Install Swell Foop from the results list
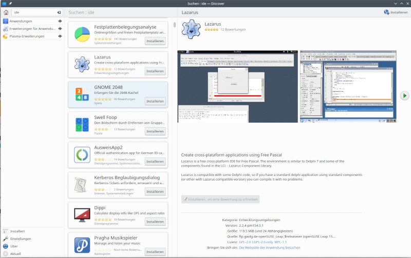 click(155, 131)
